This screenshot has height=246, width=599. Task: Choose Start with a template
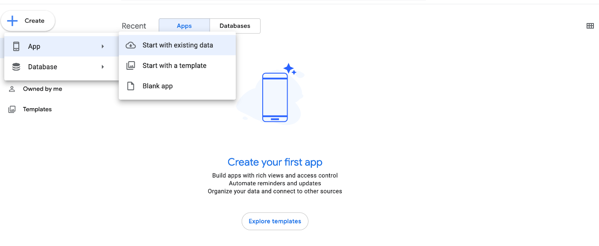tap(177, 65)
